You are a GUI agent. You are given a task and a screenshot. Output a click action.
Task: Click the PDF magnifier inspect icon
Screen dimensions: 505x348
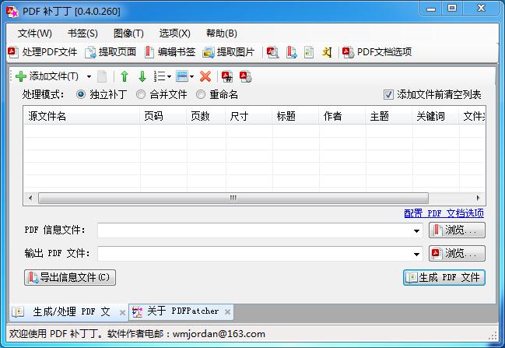click(273, 52)
